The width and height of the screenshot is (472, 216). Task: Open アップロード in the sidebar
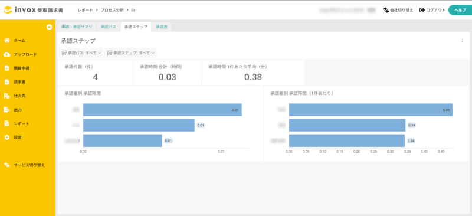click(25, 54)
